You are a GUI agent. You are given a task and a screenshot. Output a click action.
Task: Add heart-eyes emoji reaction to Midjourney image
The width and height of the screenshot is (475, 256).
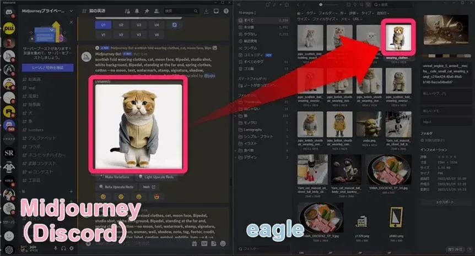[x=157, y=197]
